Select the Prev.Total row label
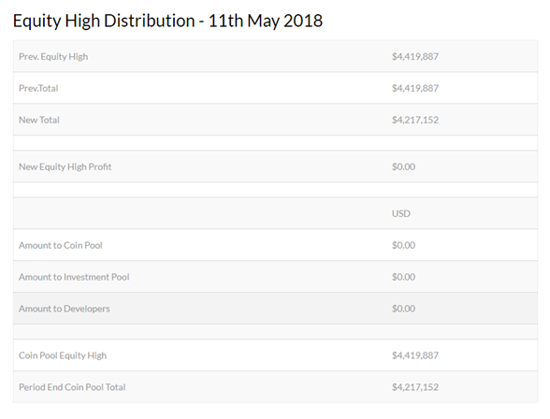Viewport: 550px width, 419px height. [38, 88]
